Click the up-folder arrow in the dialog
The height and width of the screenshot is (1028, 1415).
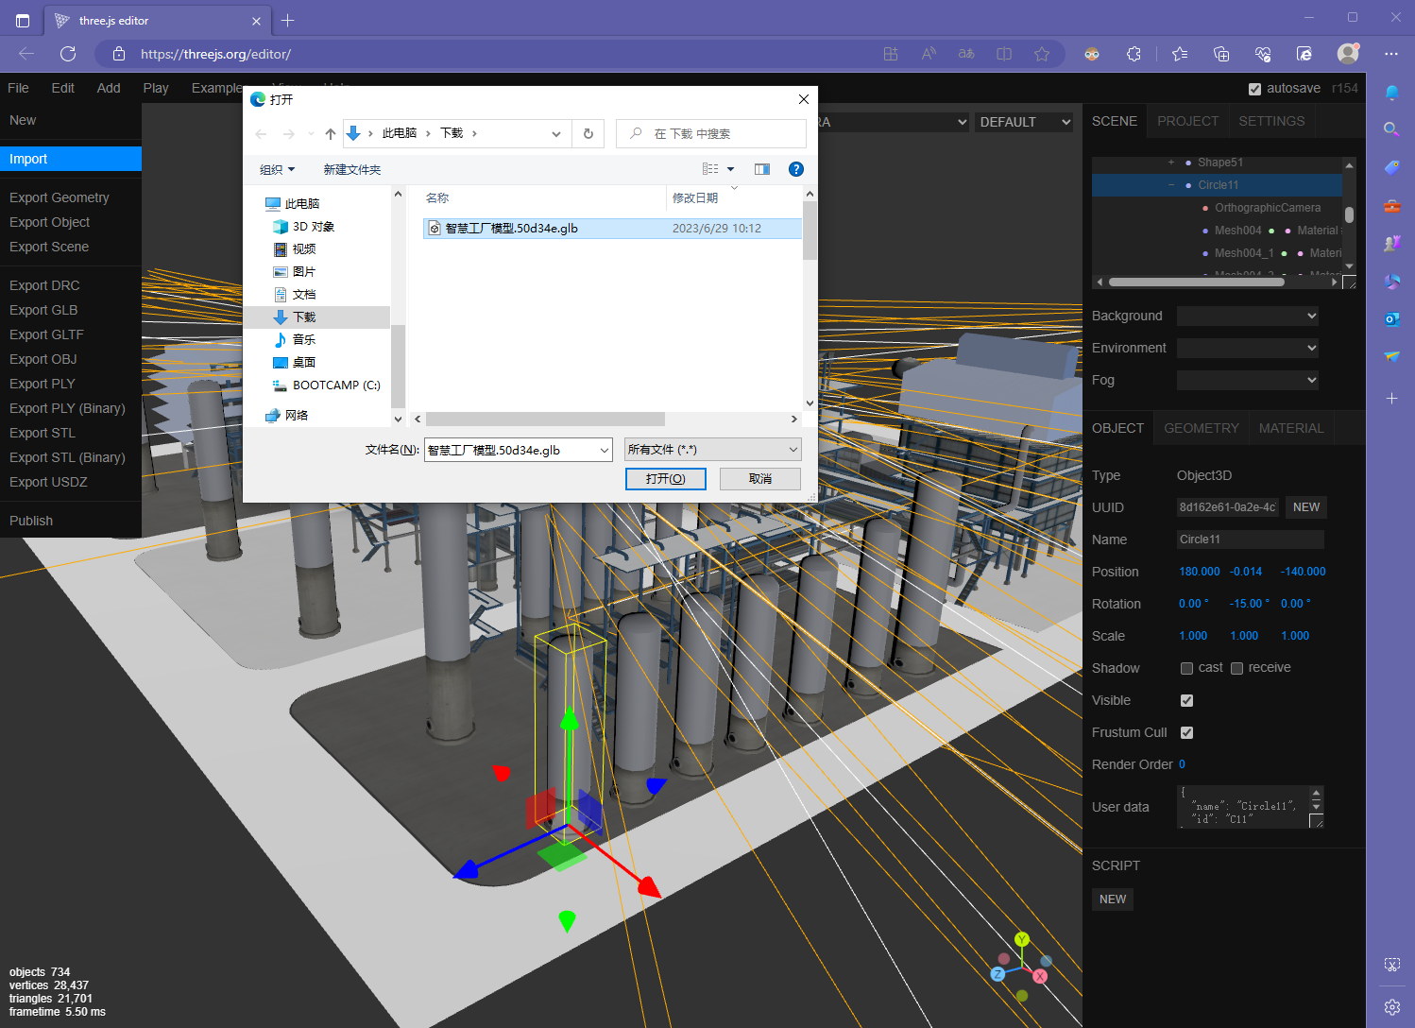pyautogui.click(x=331, y=134)
